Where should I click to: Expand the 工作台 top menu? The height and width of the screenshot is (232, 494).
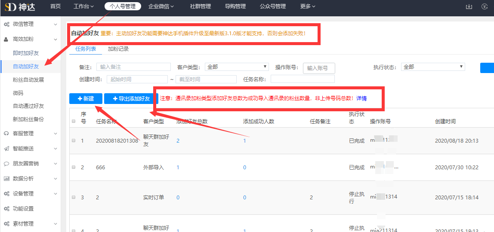pos(83,6)
